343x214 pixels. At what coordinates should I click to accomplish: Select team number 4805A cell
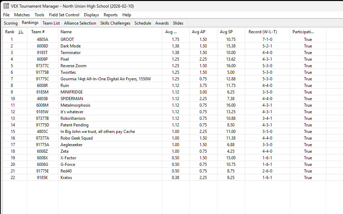pyautogui.click(x=43, y=39)
